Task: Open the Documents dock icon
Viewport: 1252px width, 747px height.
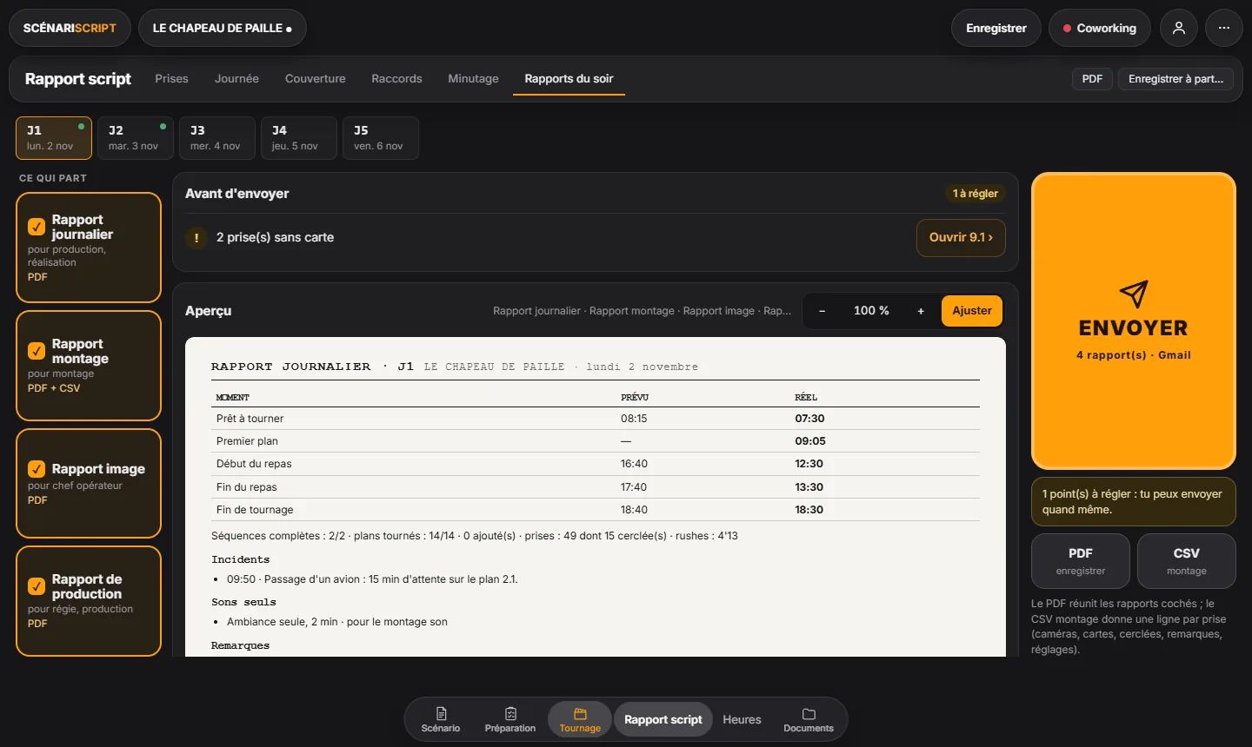Action: coord(809,719)
